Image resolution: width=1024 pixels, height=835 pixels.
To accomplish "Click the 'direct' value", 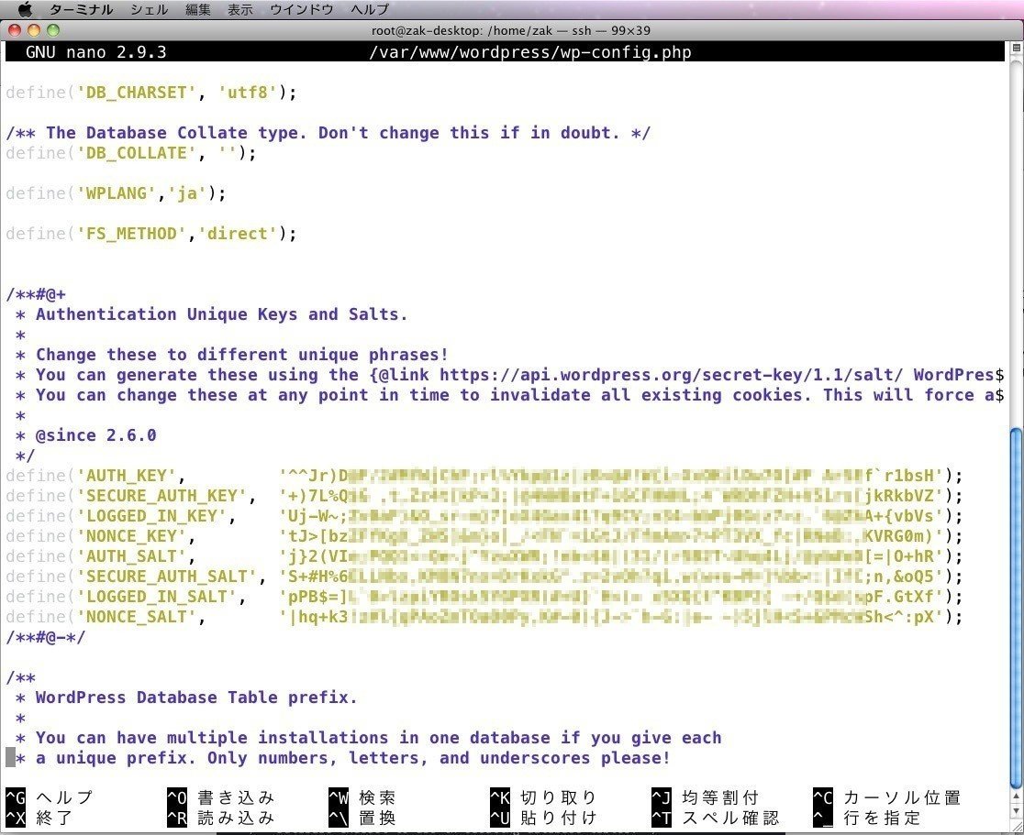I will click(x=238, y=235).
